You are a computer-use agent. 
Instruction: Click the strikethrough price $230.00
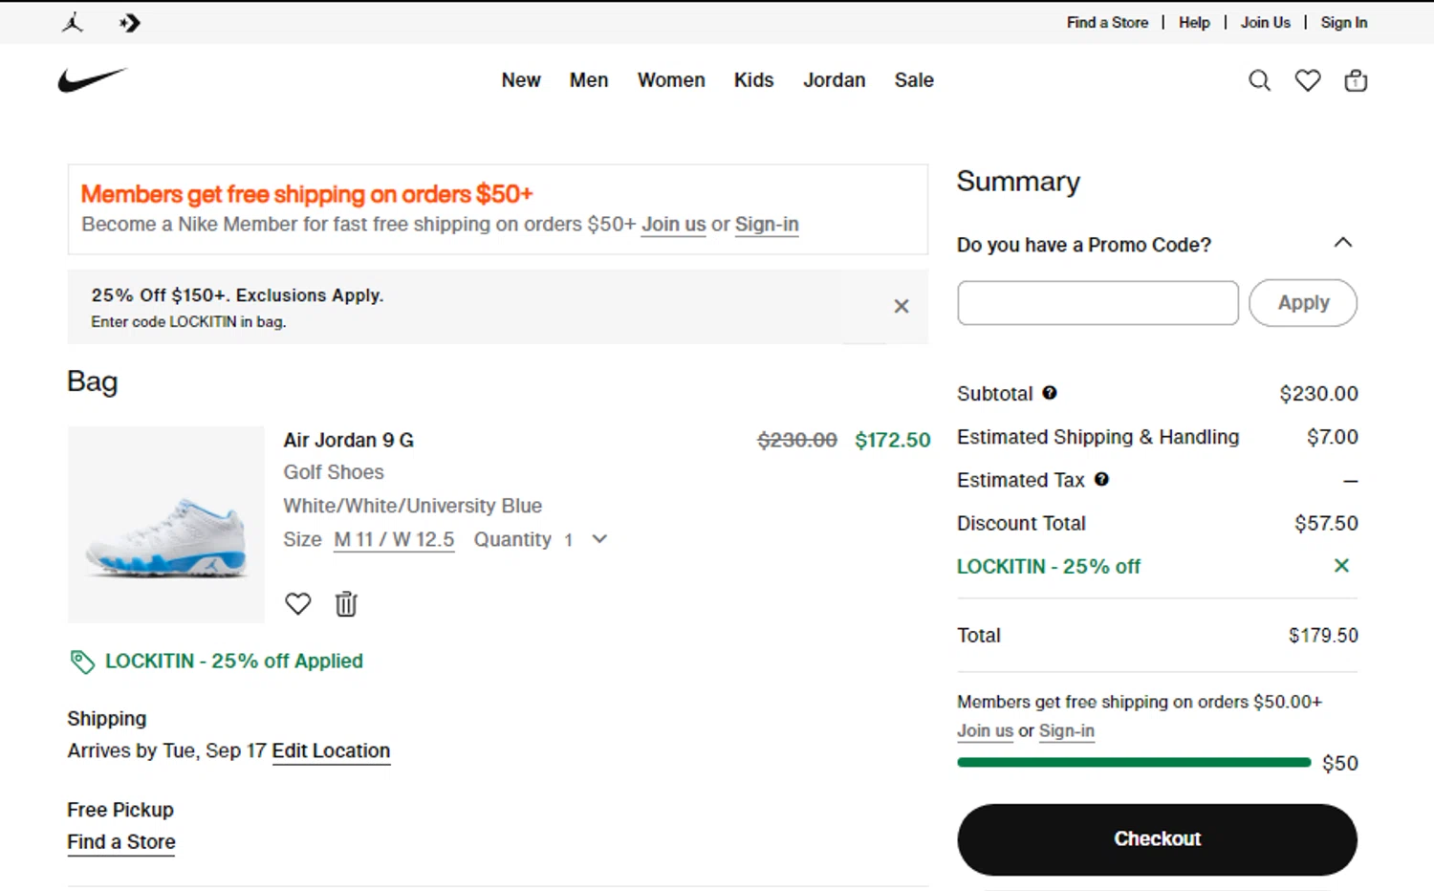tap(797, 440)
